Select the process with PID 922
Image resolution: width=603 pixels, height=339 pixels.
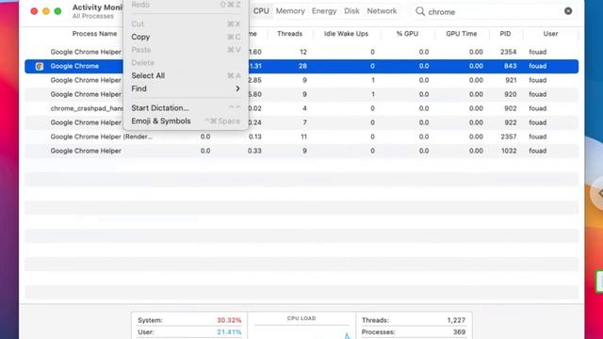point(301,122)
